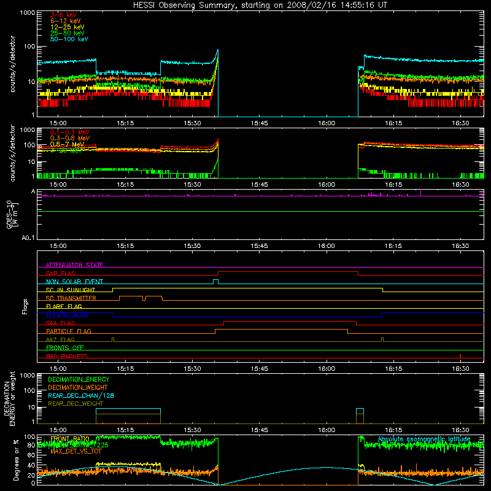Select the SC_TRANSMITTER flag label

[71, 298]
